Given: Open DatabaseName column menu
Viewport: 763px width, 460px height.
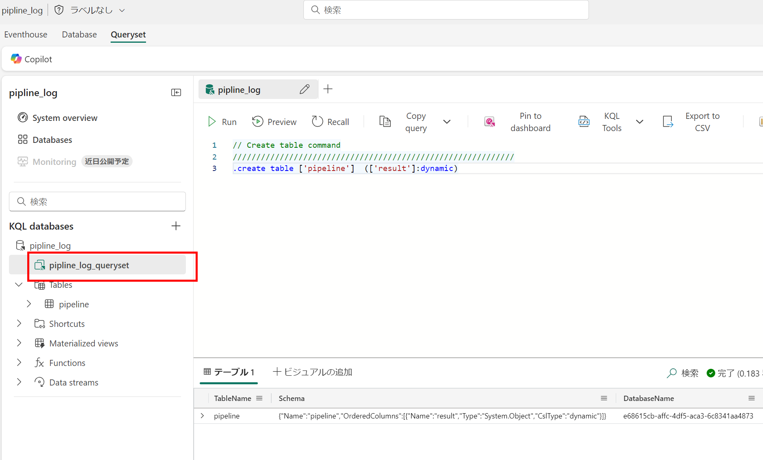Looking at the screenshot, I should [752, 398].
